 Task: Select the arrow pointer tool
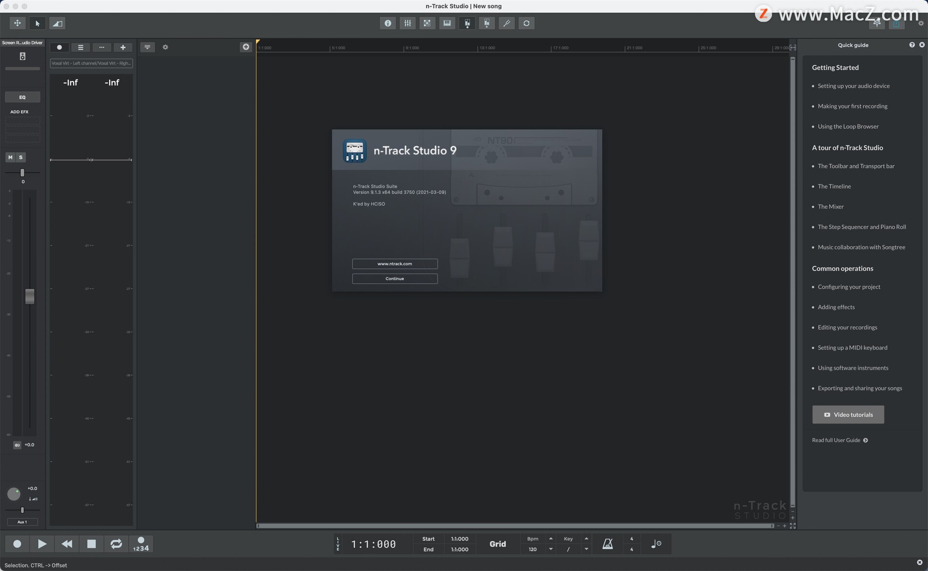(x=37, y=23)
